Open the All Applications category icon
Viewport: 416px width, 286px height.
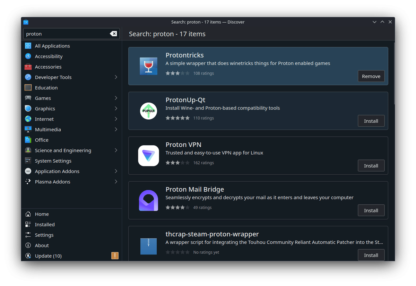click(28, 46)
